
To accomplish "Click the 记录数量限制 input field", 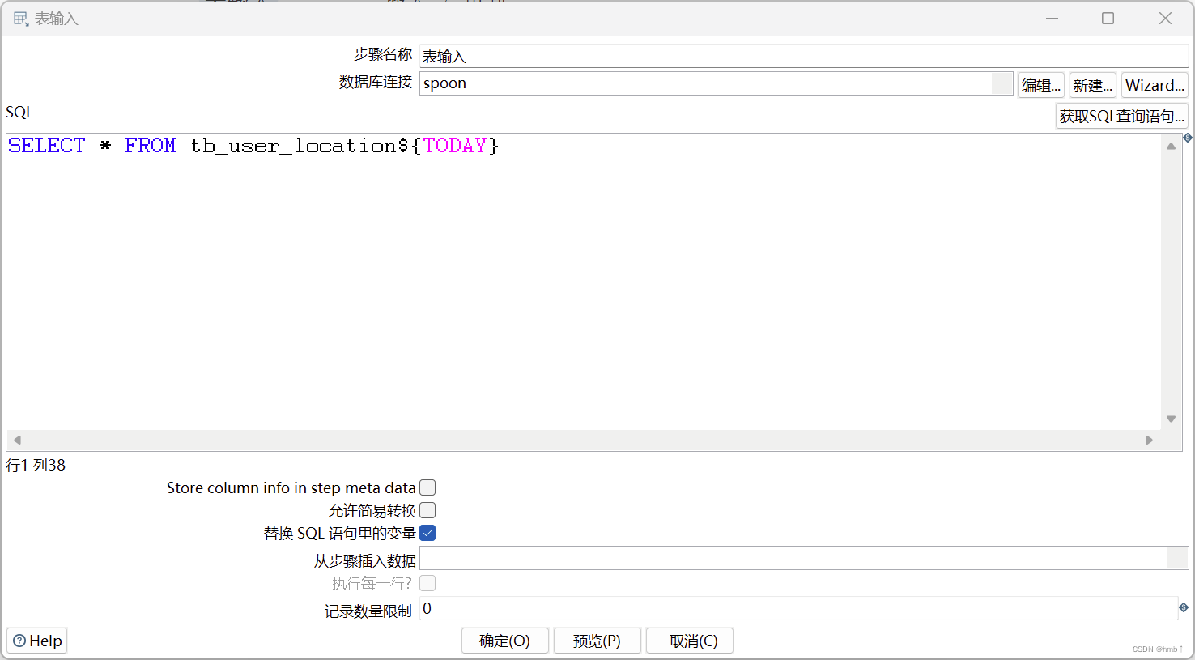I will pyautogui.click(x=798, y=609).
